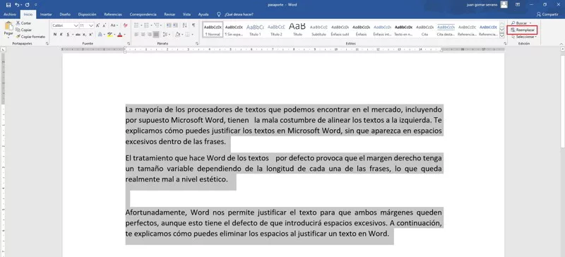Collapse the ribbon with the caret
The width and height of the screenshot is (565, 257).
pyautogui.click(x=561, y=44)
